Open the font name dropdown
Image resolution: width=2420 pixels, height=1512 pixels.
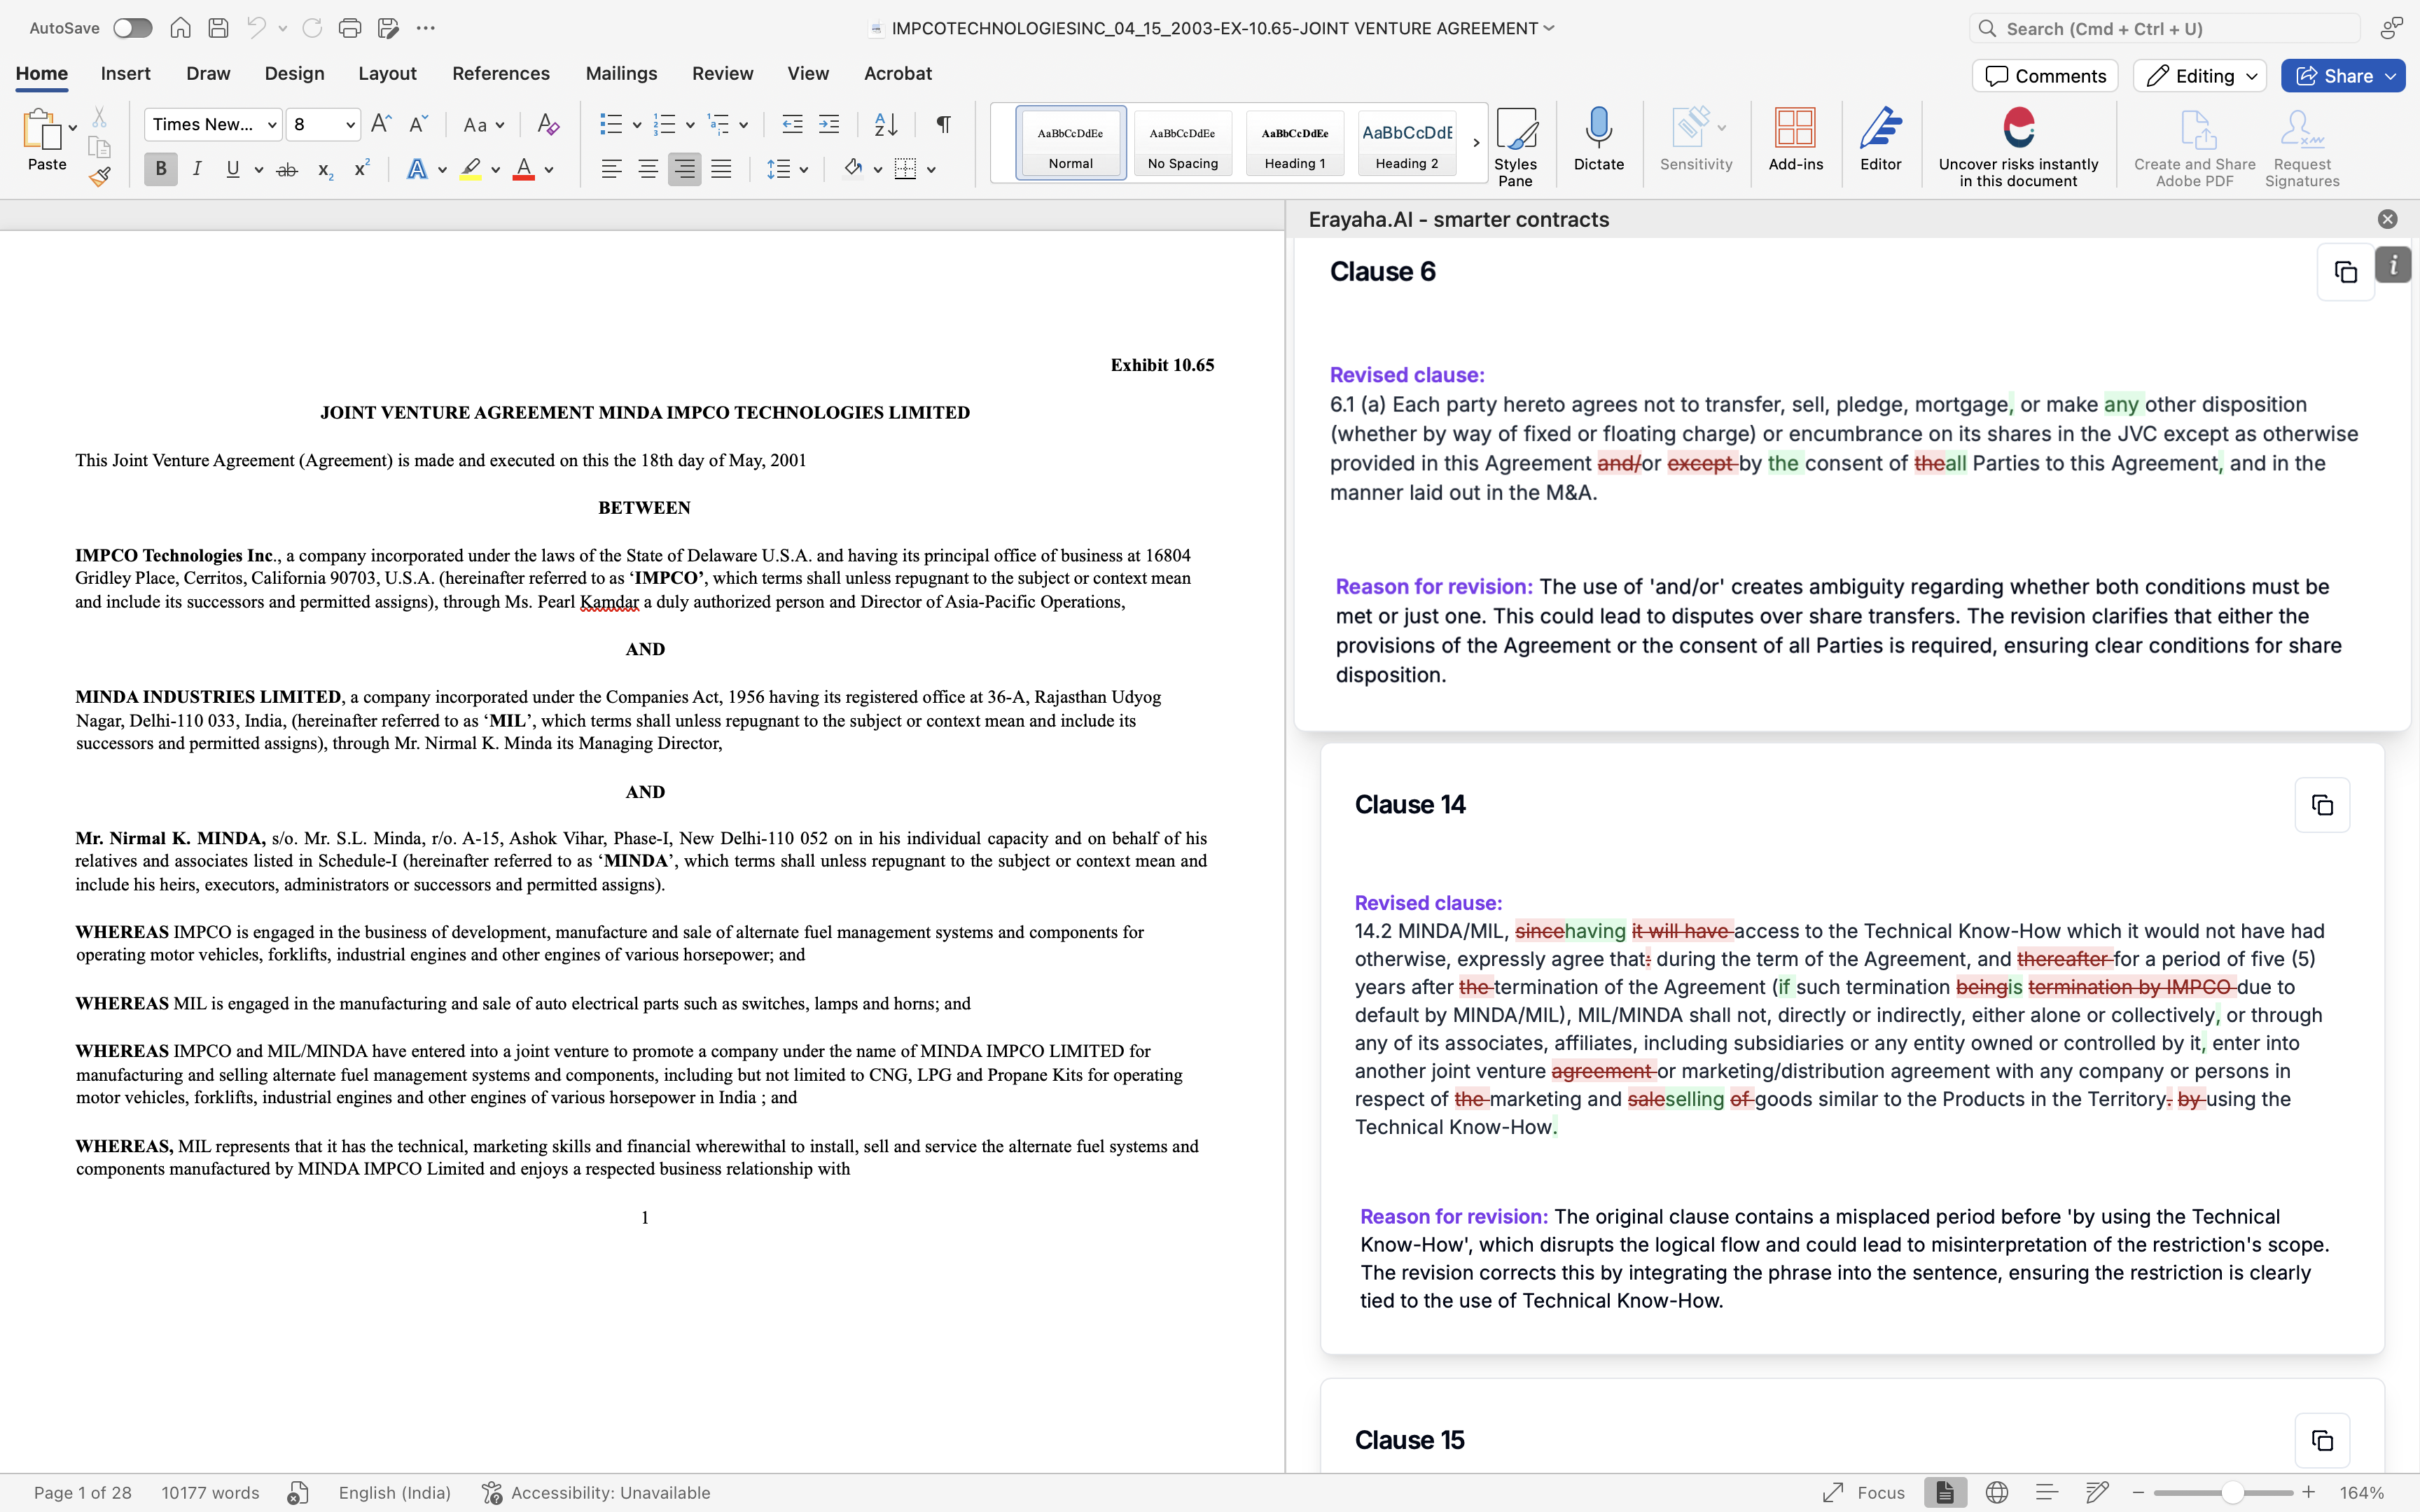click(271, 125)
